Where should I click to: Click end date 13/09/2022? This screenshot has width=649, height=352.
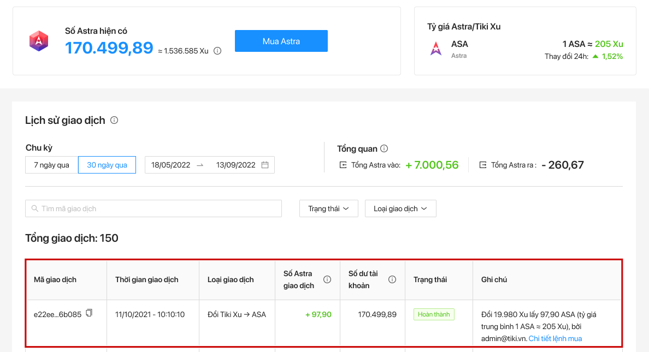click(x=235, y=165)
